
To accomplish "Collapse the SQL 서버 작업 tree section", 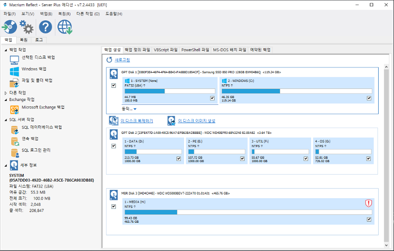I will click(6, 120).
